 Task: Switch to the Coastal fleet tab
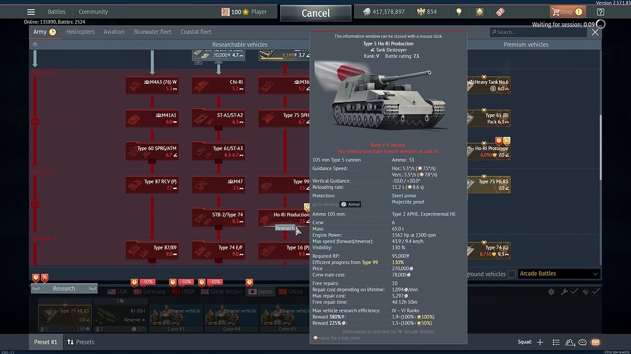tap(196, 31)
